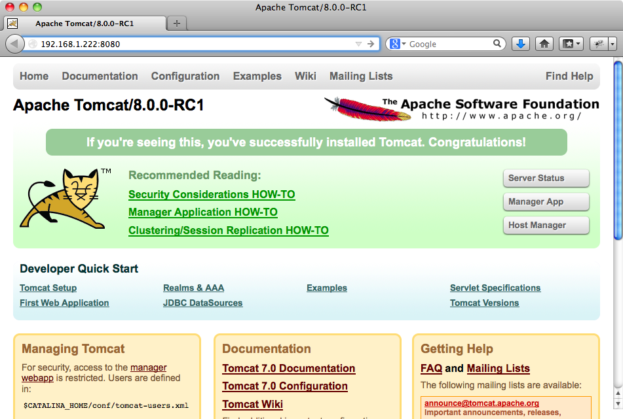This screenshot has height=419, width=623.
Task: Open the Tomcat Wiki link
Action: point(252,405)
